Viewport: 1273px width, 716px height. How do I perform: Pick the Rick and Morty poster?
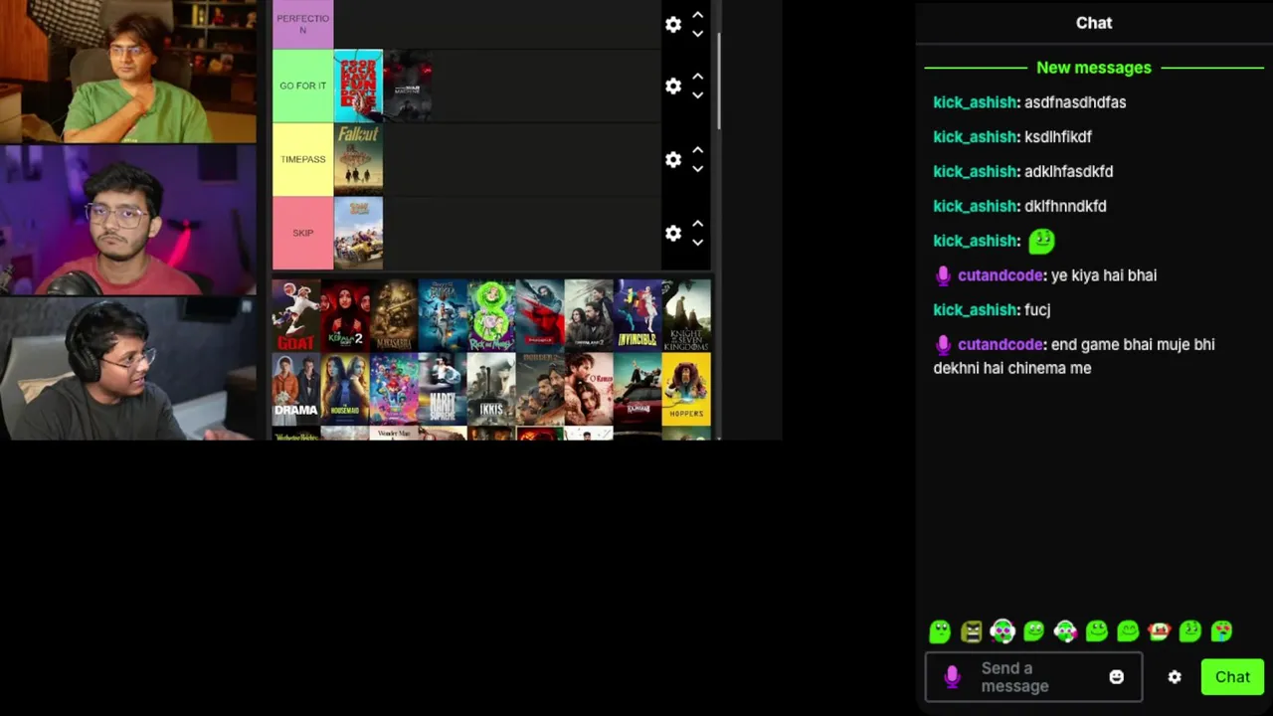click(491, 315)
